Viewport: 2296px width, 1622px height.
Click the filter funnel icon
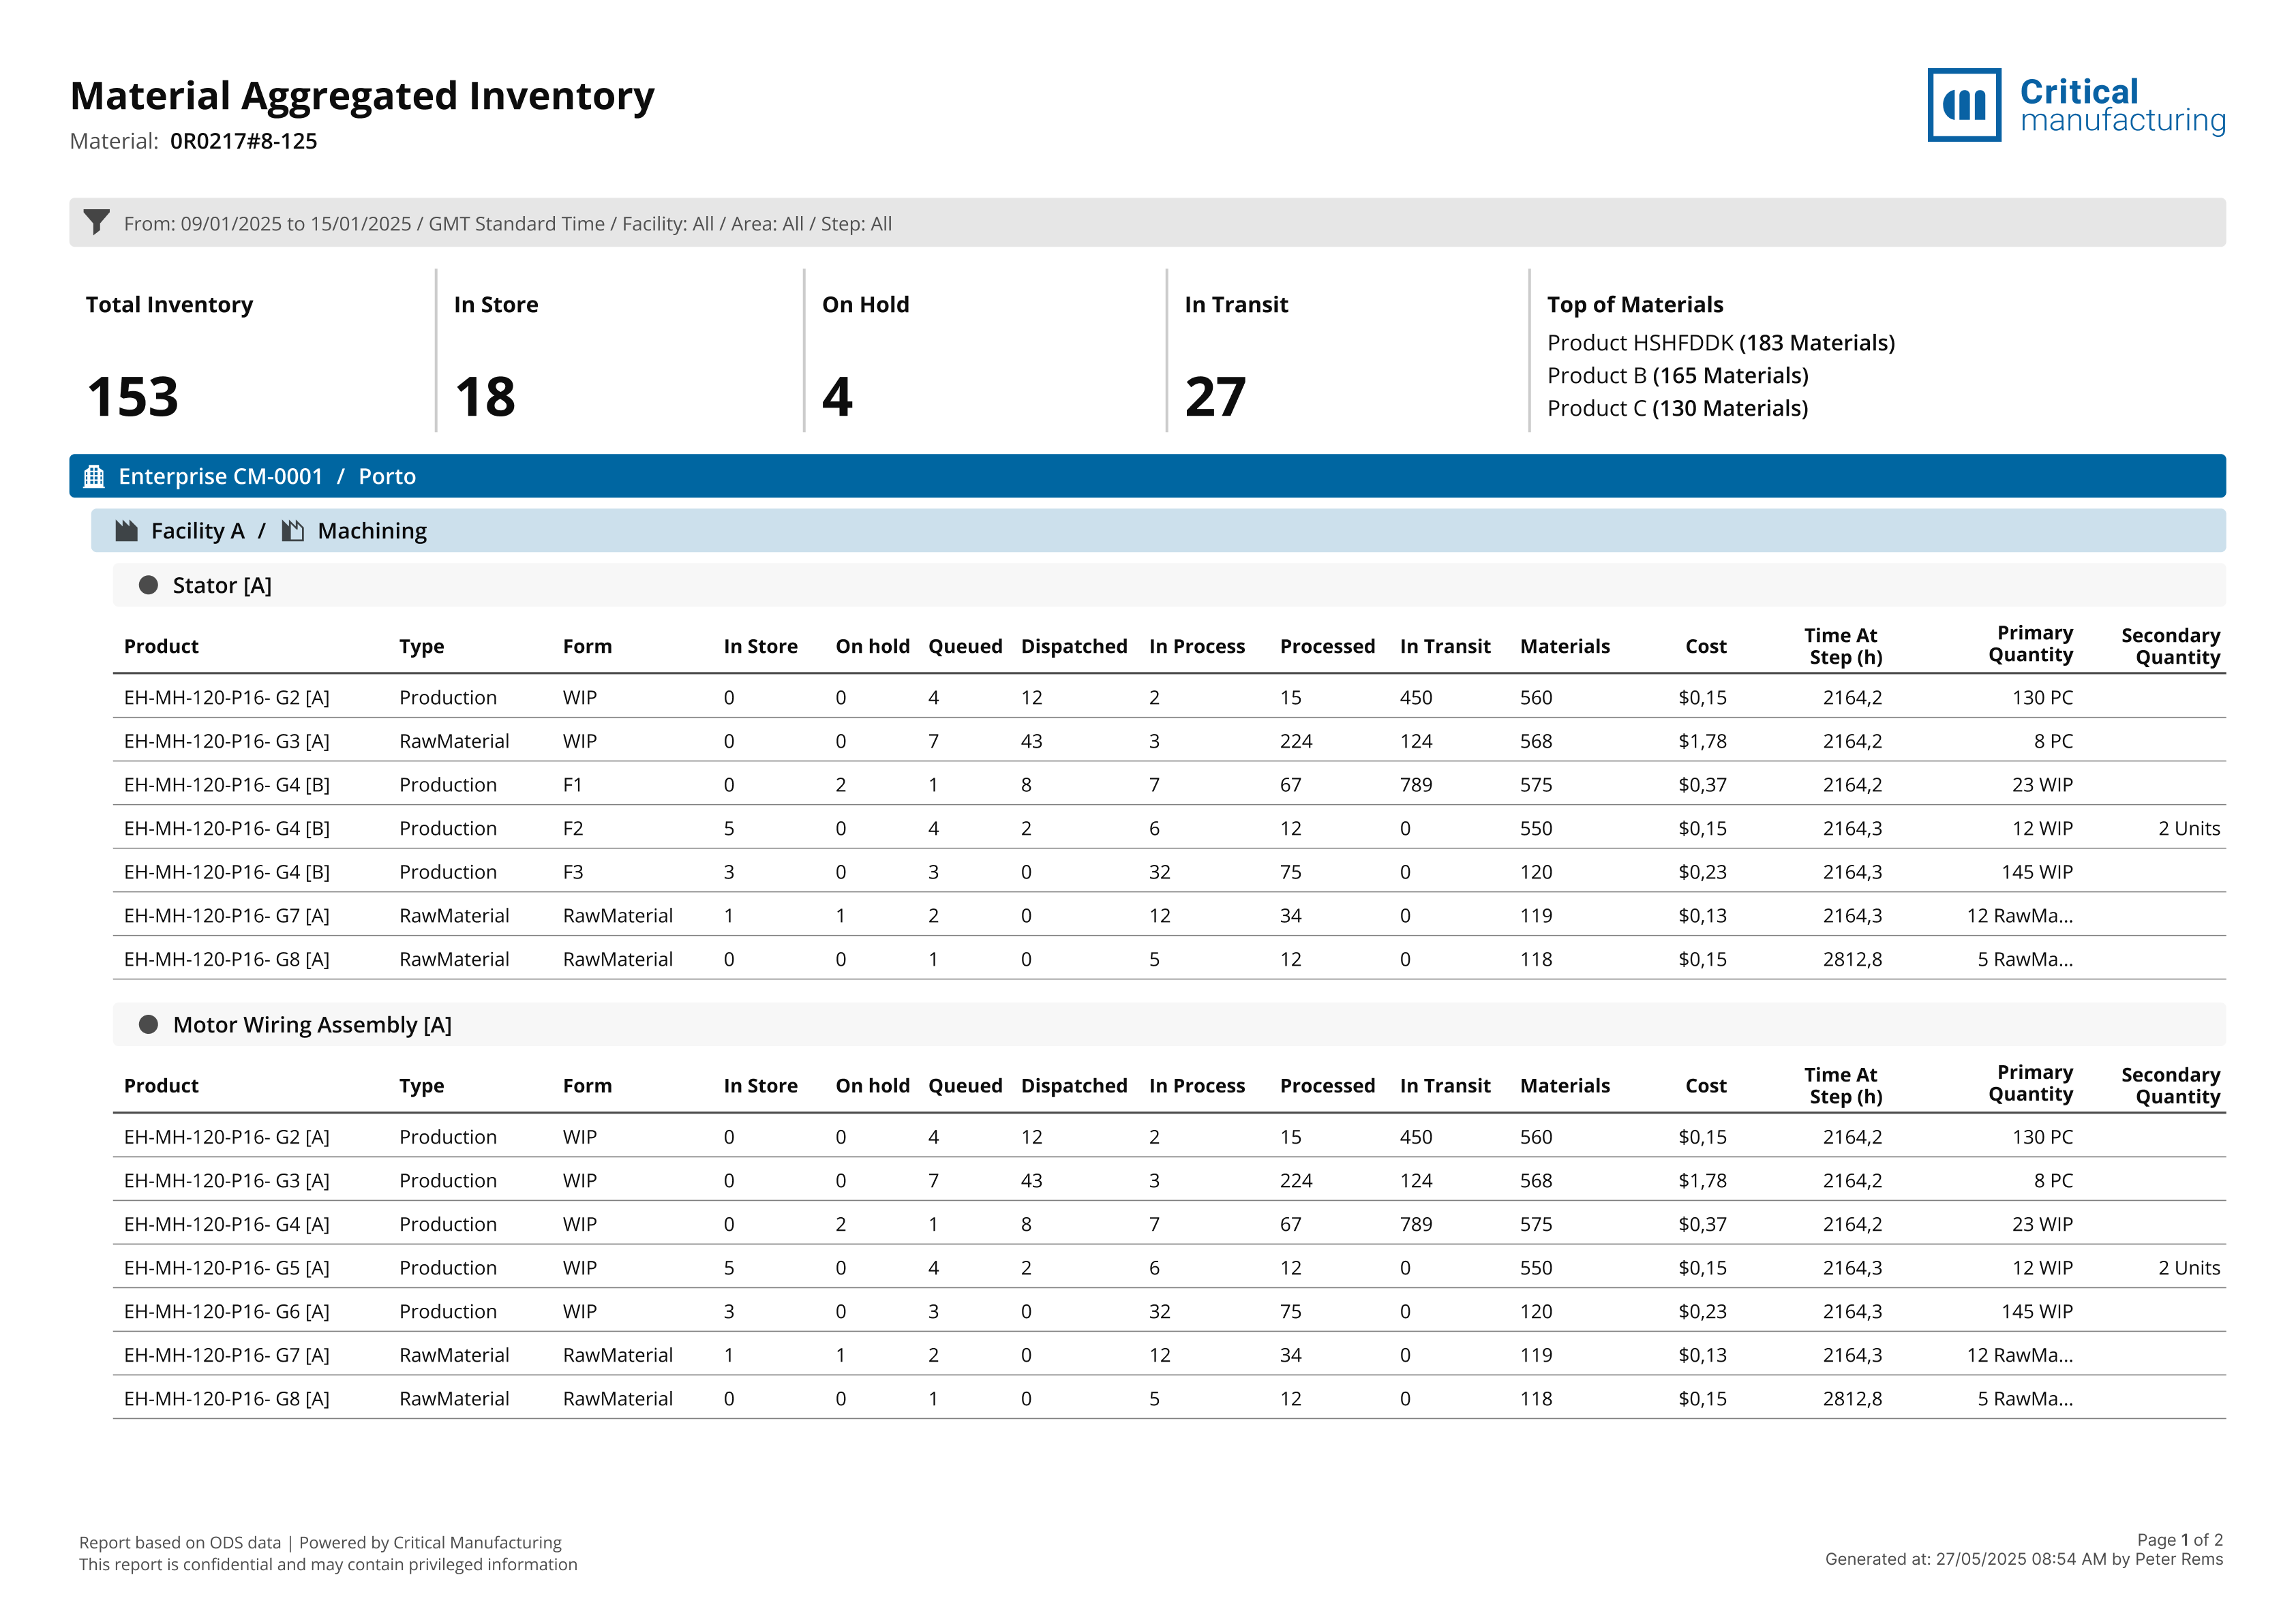[x=96, y=221]
